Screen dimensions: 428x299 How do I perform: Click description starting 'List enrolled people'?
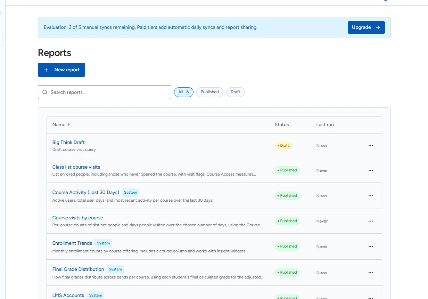click(154, 174)
